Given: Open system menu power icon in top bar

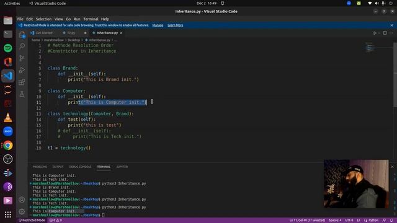Looking at the screenshot, I should coord(391,3).
